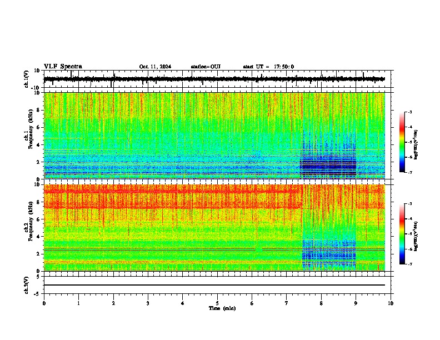Click the 'station=OUI' header label
This screenshot has width=440, height=340.
206,67
